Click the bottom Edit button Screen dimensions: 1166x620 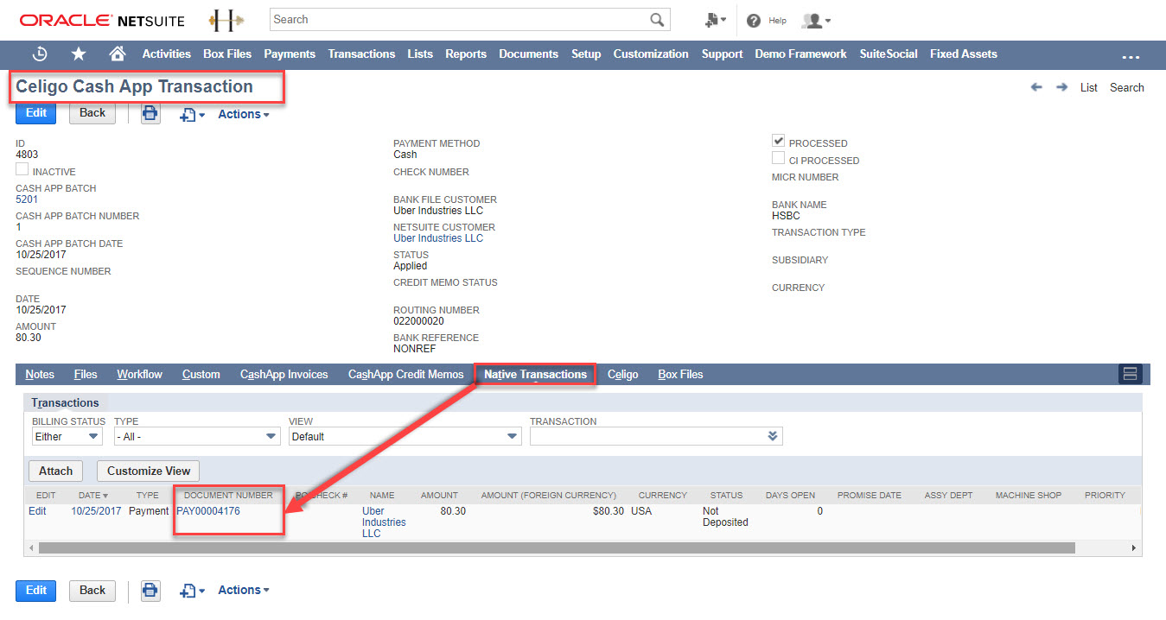coord(36,590)
